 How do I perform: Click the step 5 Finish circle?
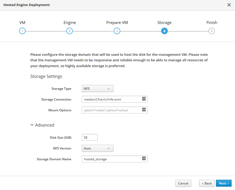point(211,31)
